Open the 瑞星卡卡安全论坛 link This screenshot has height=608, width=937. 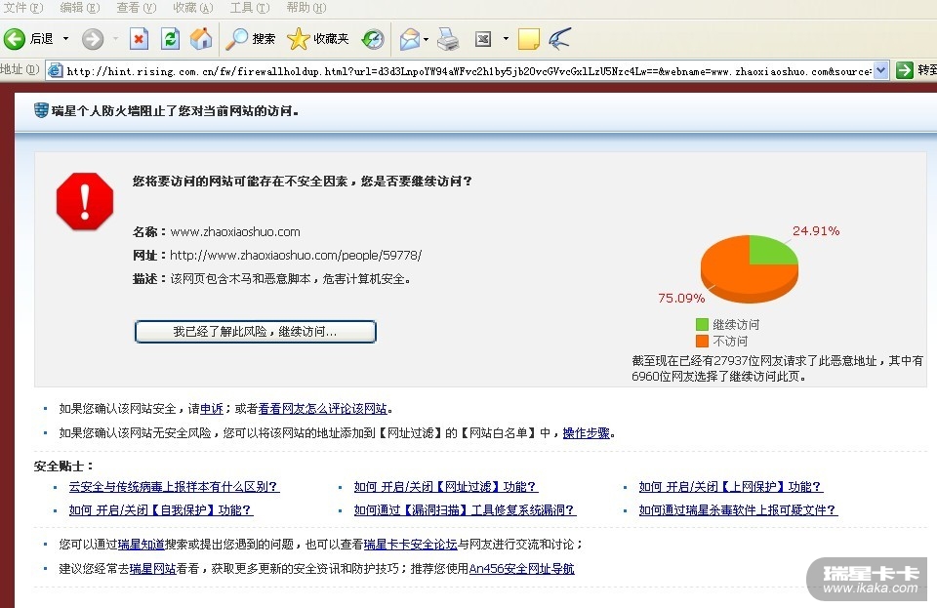pos(411,545)
